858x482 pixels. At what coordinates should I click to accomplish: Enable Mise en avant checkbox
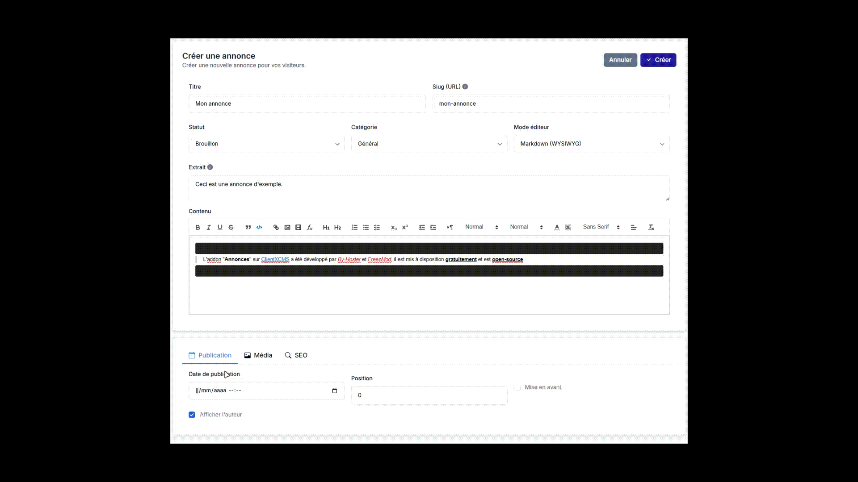click(517, 387)
